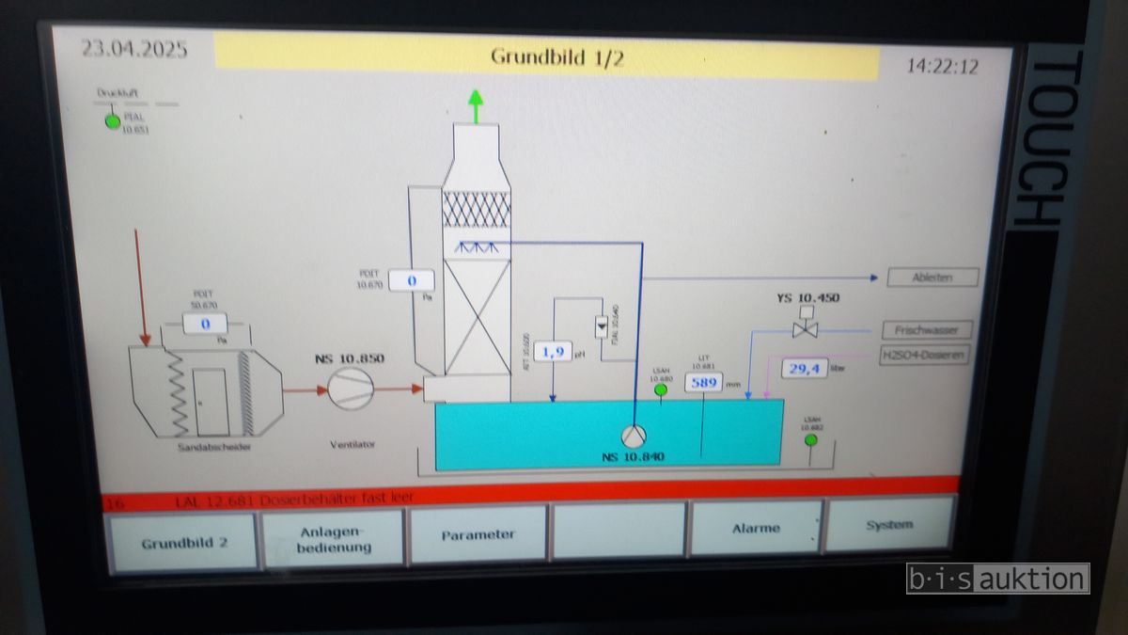Viewport: 1128px width, 635px height.
Task: Click the Druckluft PIAL 10.651 green indicator
Action: tap(113, 120)
